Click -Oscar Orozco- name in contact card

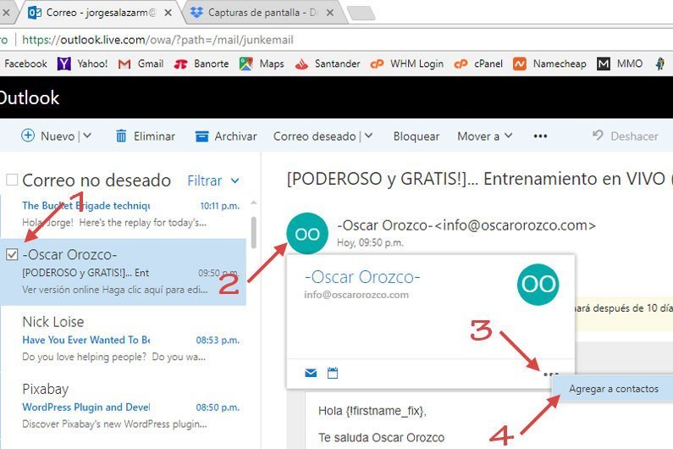[x=362, y=277]
